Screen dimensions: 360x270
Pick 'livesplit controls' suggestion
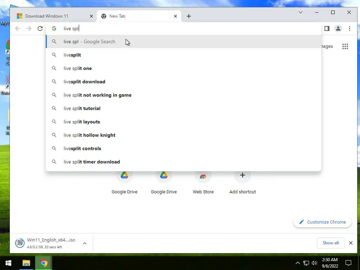[184, 148]
